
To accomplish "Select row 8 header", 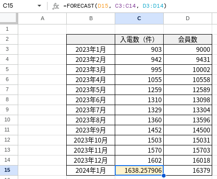I will [9, 100].
